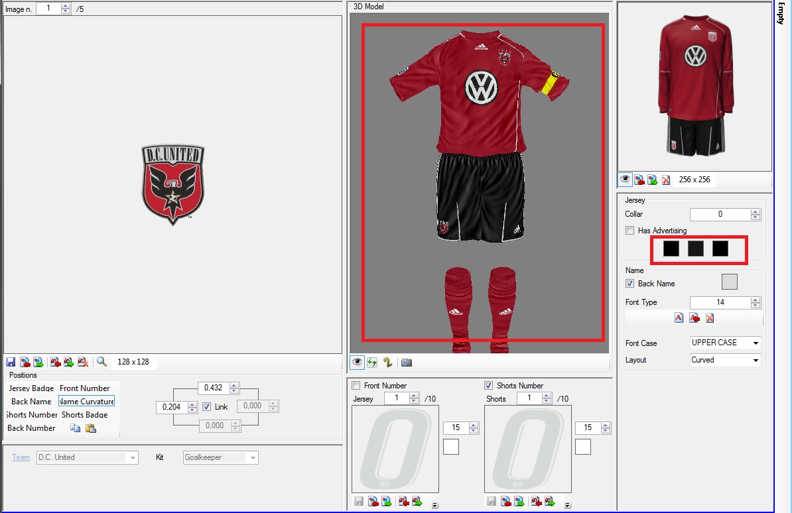Tick the Has Advertising checkbox
The height and width of the screenshot is (513, 792).
pos(629,231)
